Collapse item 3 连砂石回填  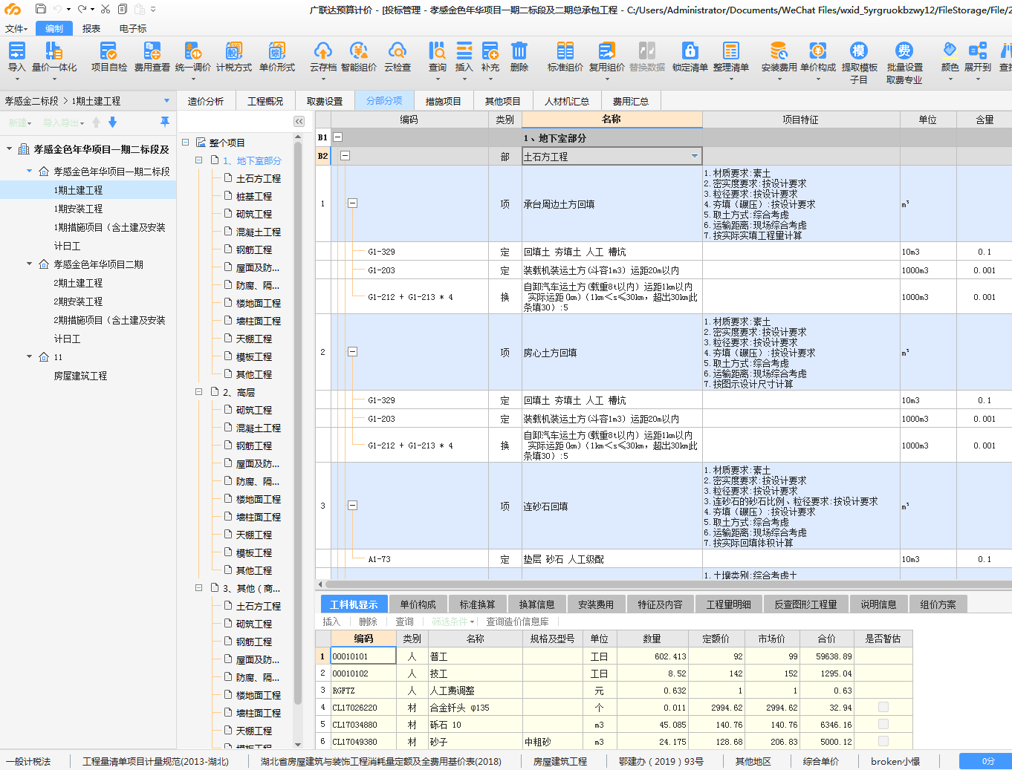point(353,506)
